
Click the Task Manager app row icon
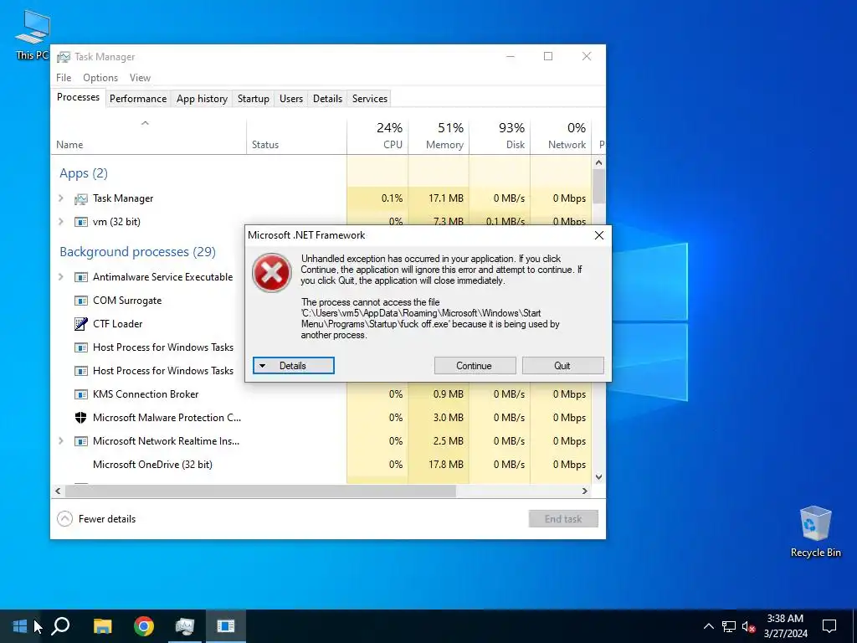pos(81,198)
